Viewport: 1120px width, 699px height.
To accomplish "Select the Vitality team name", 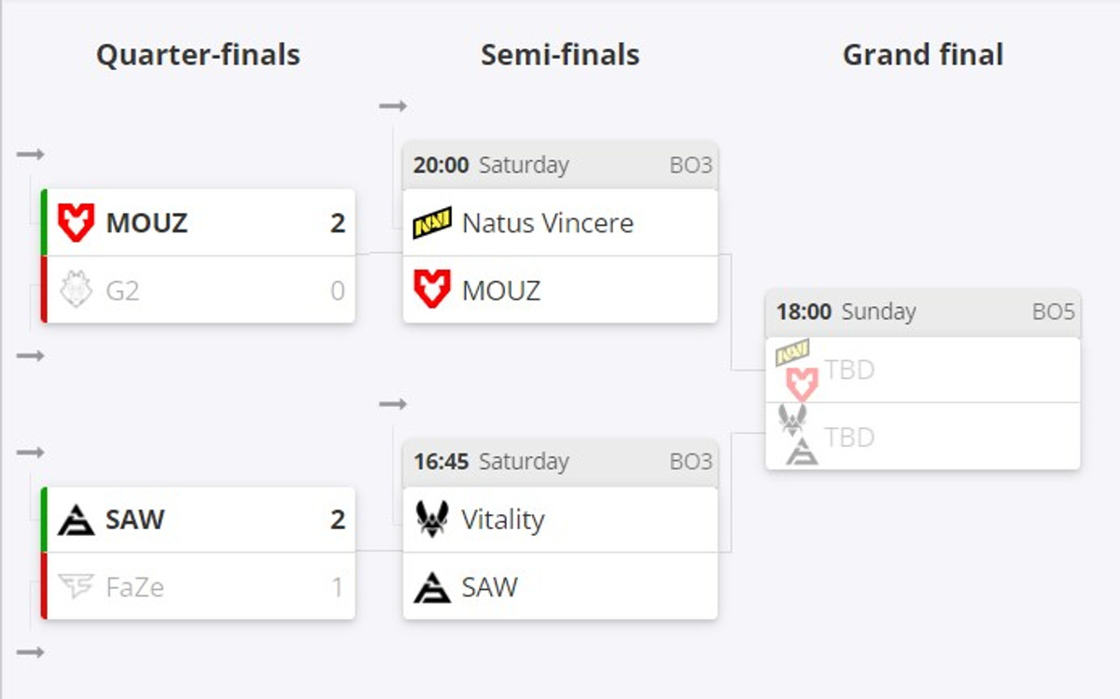I will pos(503,520).
